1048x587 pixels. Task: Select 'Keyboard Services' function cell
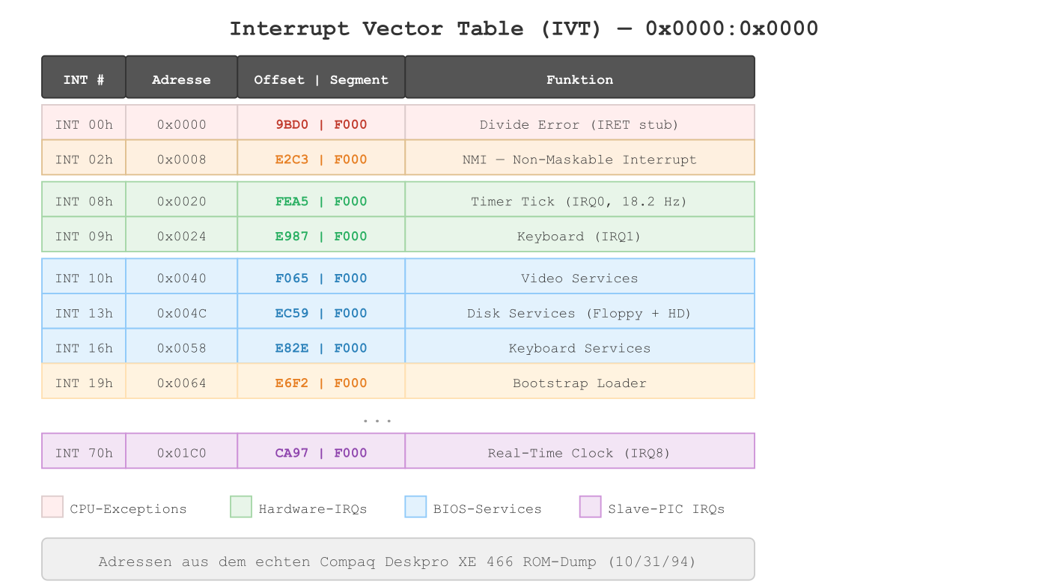[x=580, y=346]
